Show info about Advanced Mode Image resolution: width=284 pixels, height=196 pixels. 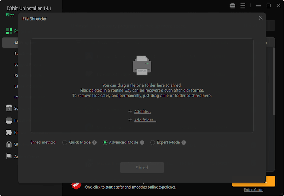coord(142,142)
